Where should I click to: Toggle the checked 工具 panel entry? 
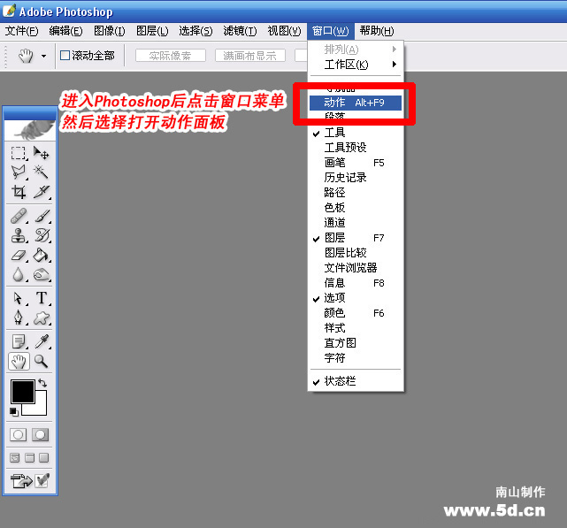pos(356,133)
